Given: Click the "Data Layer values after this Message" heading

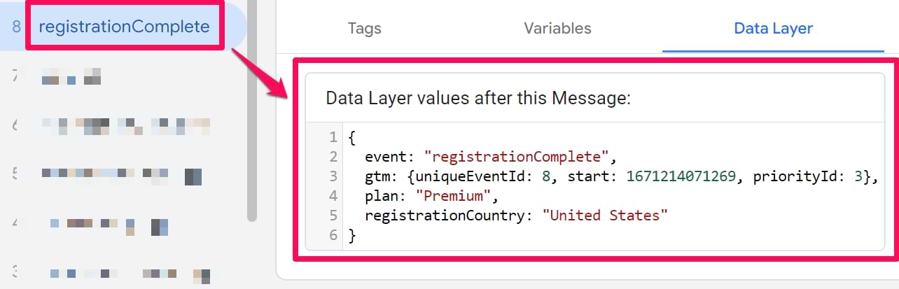Looking at the screenshot, I should pyautogui.click(x=478, y=99).
